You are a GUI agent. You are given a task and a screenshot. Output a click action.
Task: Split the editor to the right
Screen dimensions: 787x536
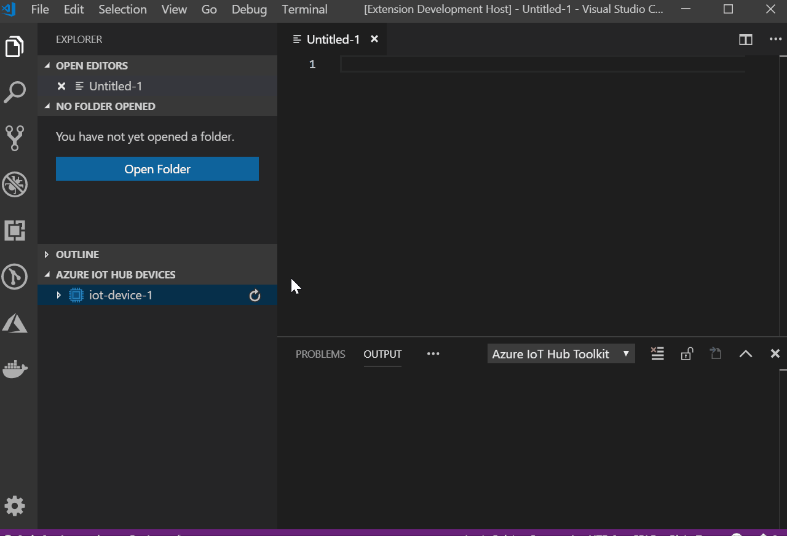[x=746, y=39]
